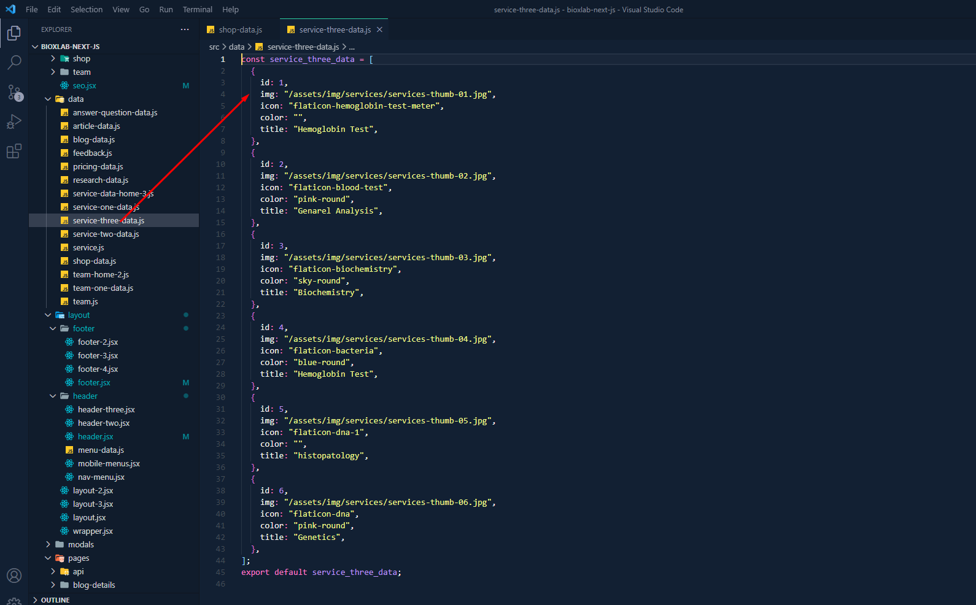Close the service-three-data.js tab
The width and height of the screenshot is (976, 605).
coord(379,29)
